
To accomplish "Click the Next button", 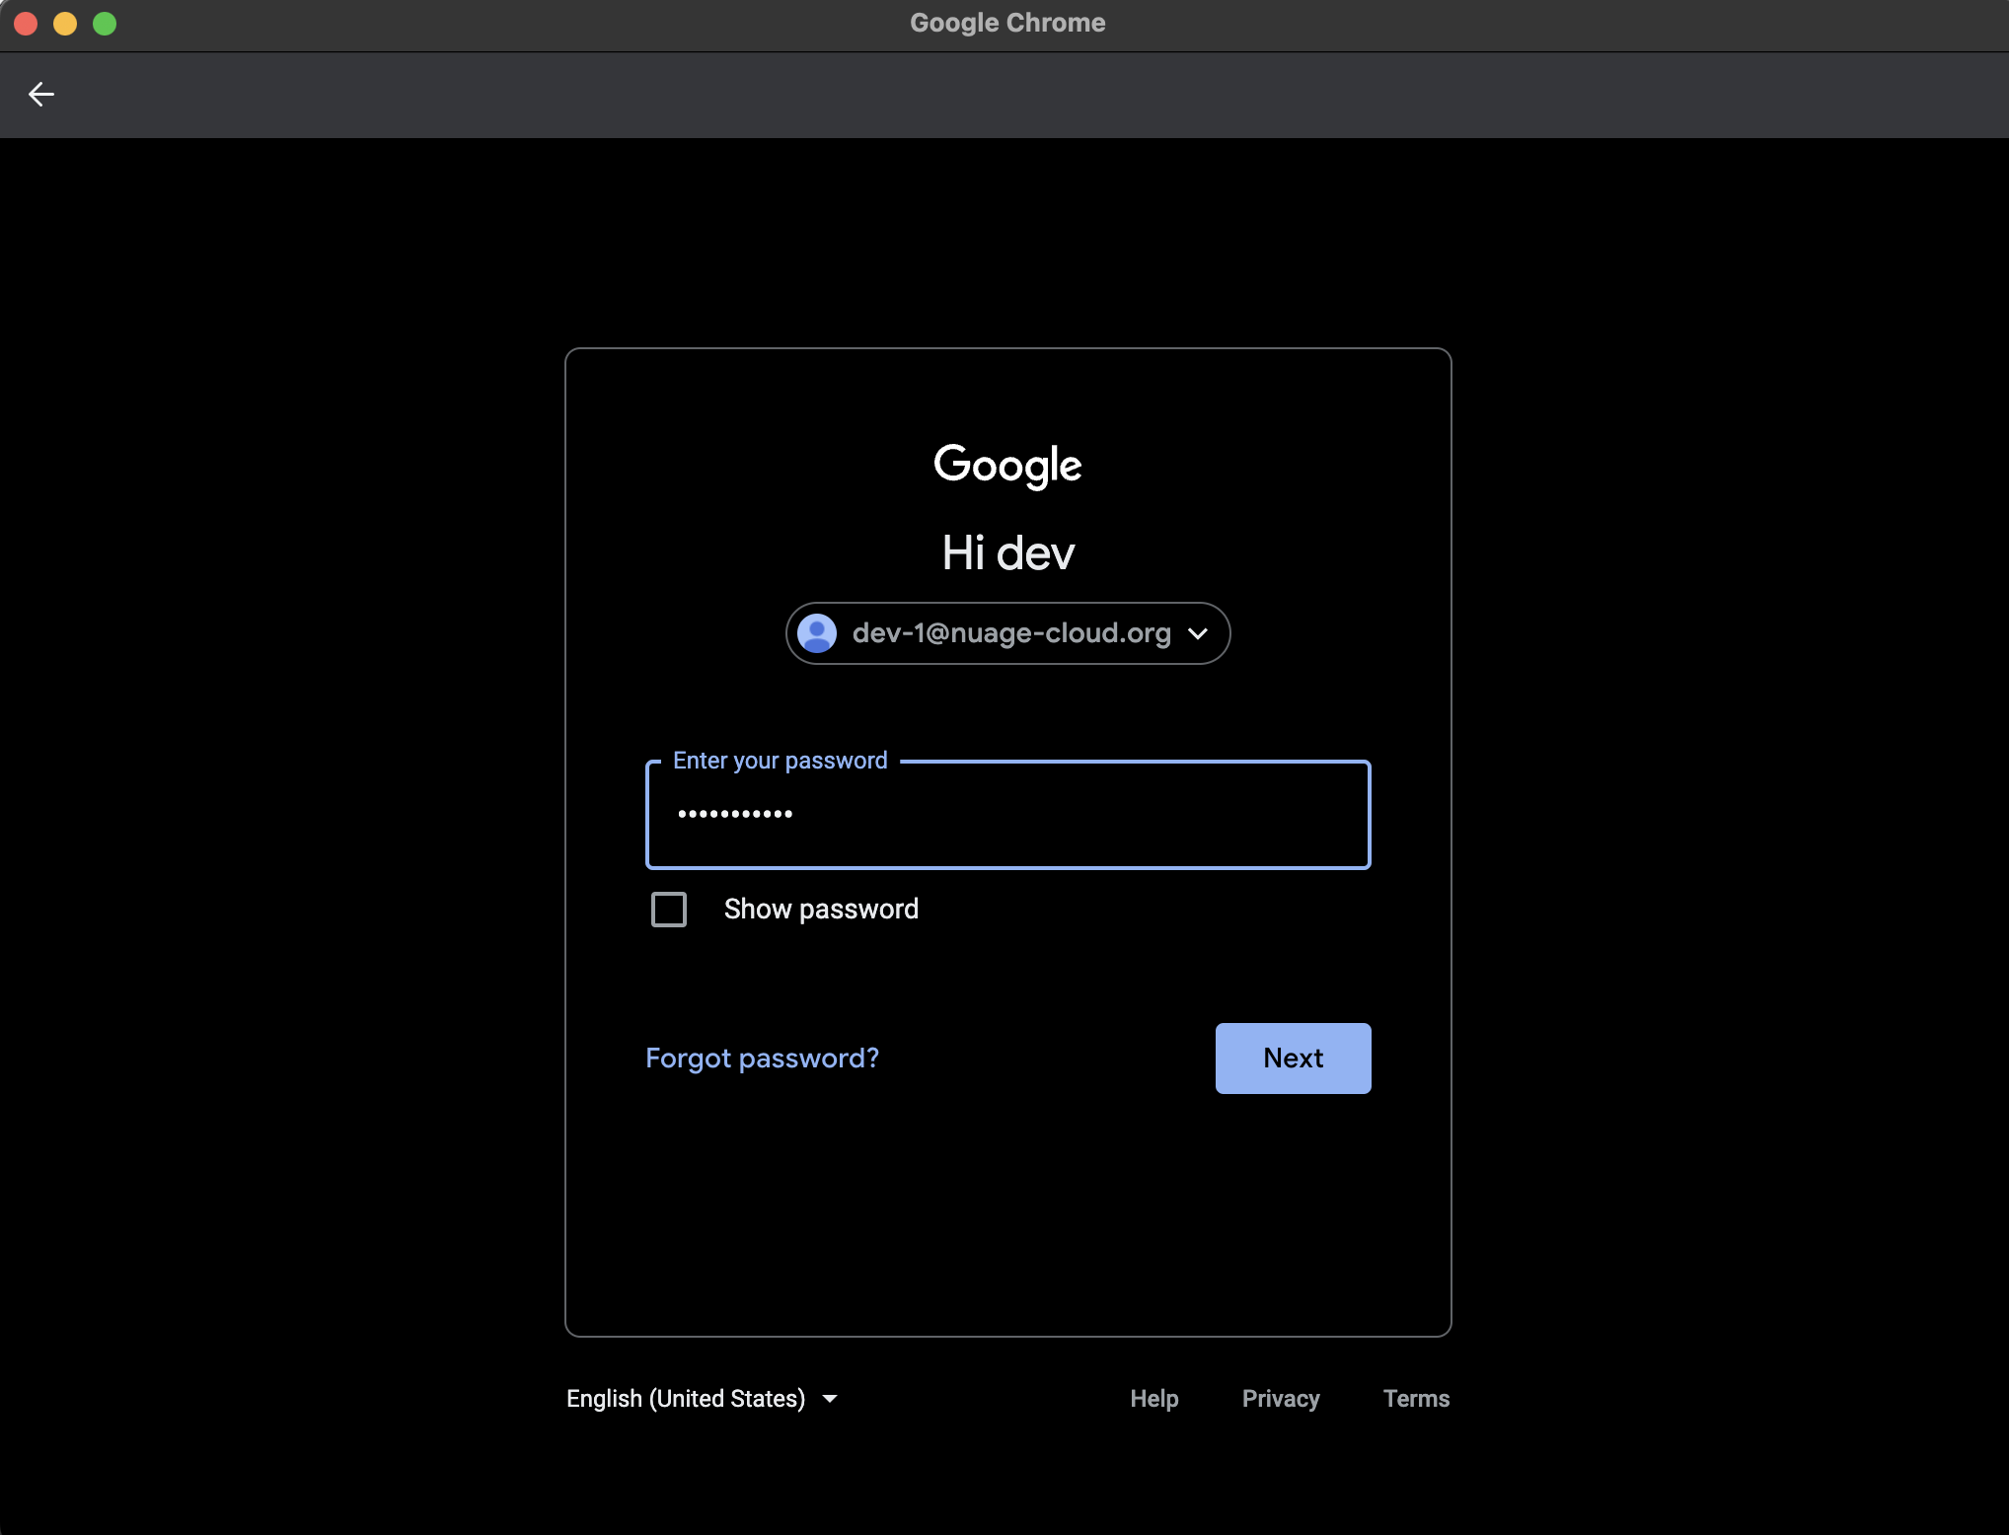I will coord(1293,1059).
